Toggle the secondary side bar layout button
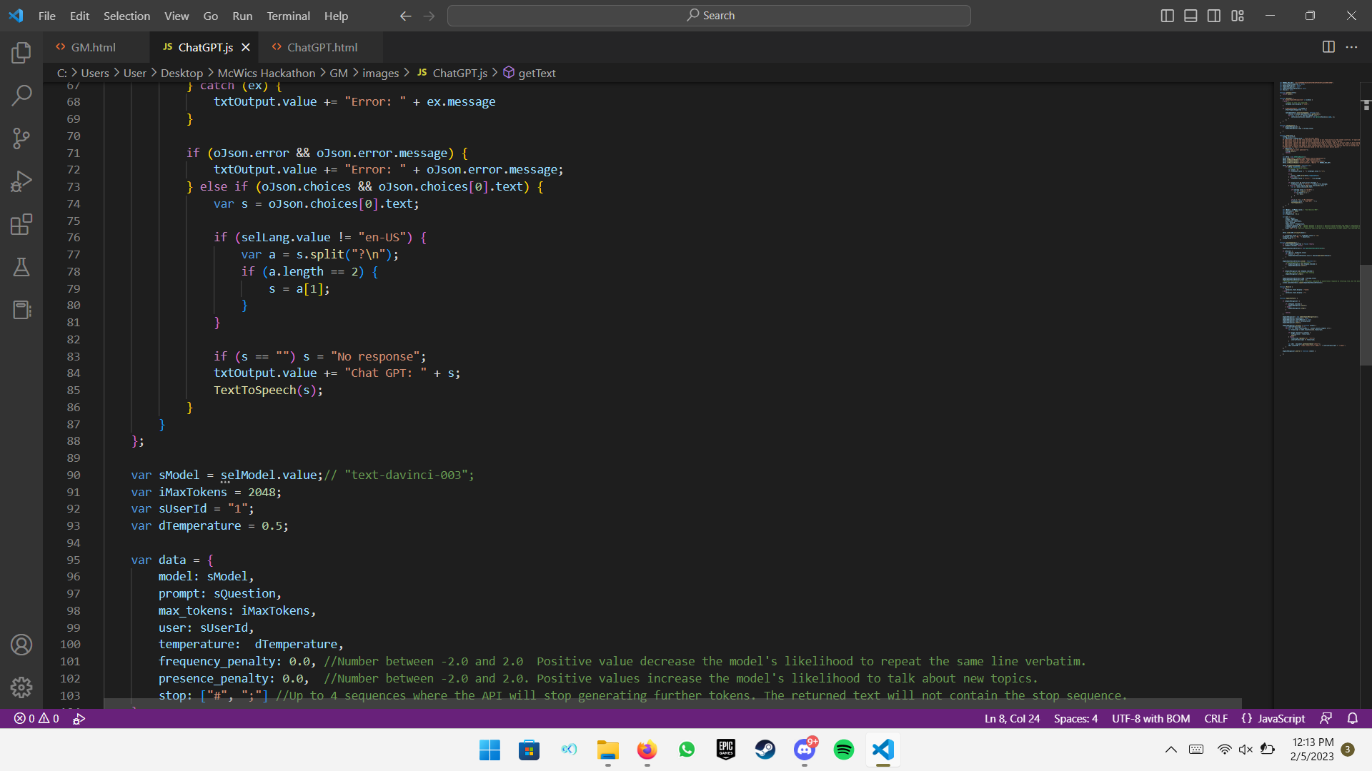Image resolution: width=1372 pixels, height=771 pixels. 1214,16
